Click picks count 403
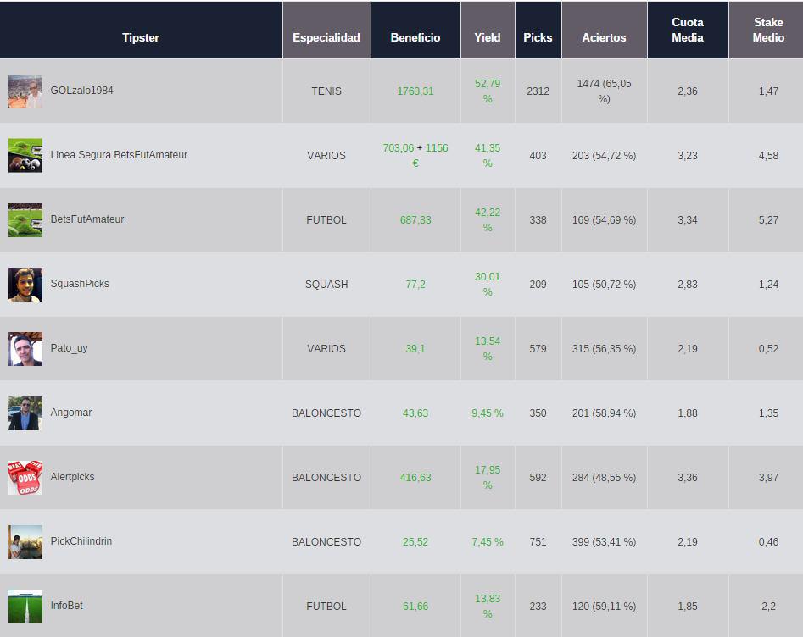 pyautogui.click(x=538, y=156)
